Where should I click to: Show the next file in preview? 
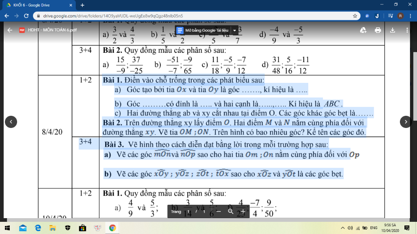[x=406, y=122]
